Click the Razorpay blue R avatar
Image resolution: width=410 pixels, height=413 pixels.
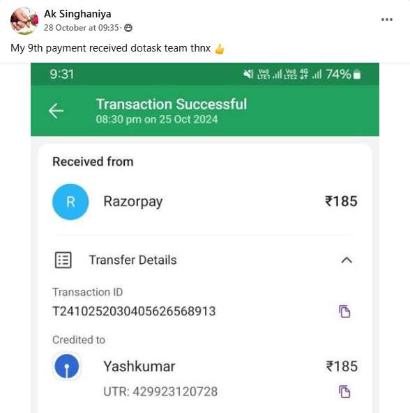point(70,202)
